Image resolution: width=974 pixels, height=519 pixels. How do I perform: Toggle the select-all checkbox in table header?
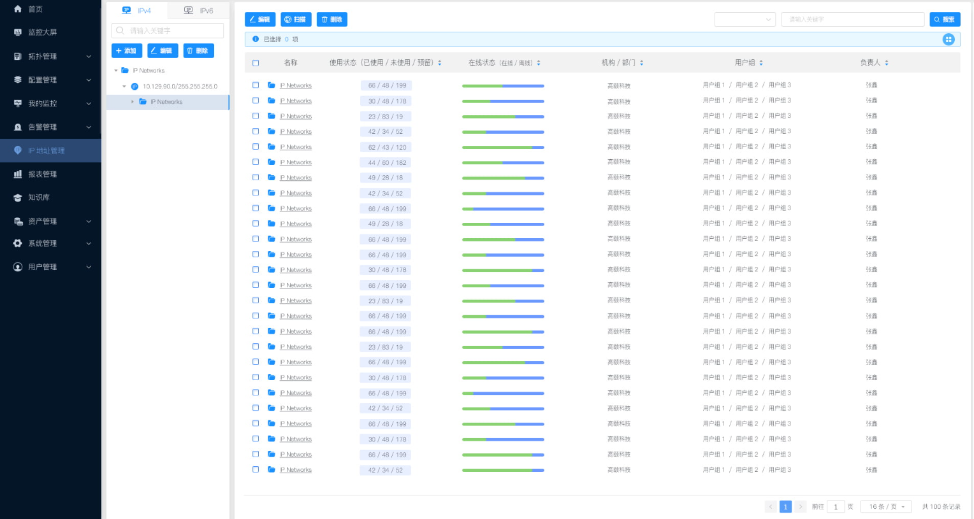(256, 63)
